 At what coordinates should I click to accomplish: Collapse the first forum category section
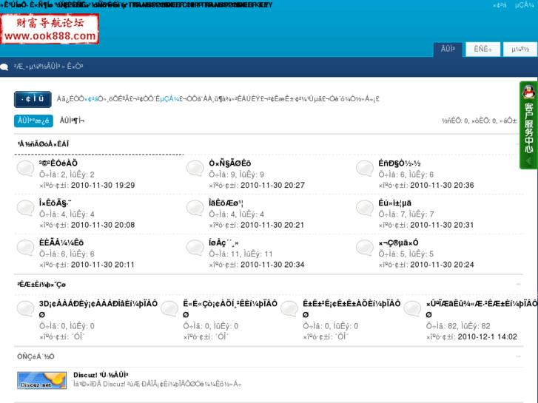[518, 144]
